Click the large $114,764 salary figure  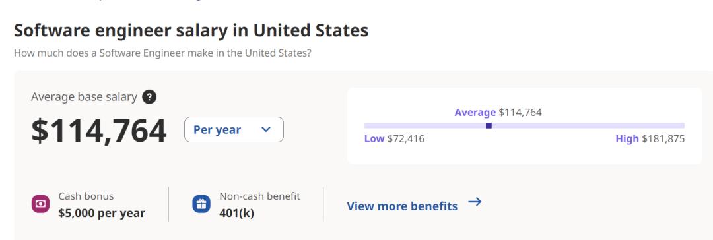coord(98,131)
